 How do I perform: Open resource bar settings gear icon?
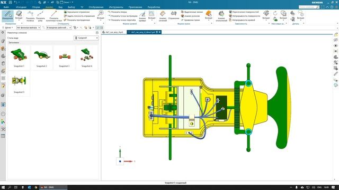click(3, 32)
